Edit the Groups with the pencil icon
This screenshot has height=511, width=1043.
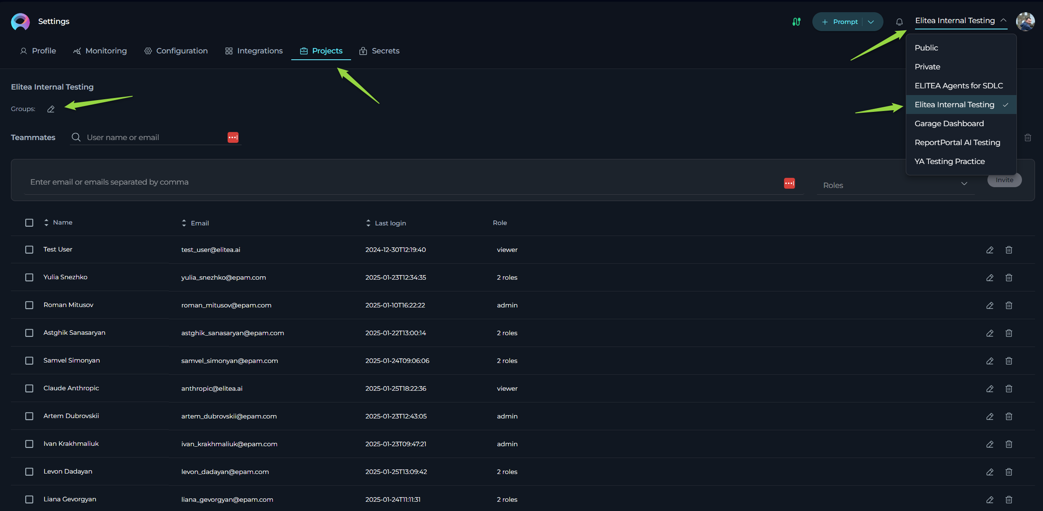click(51, 109)
